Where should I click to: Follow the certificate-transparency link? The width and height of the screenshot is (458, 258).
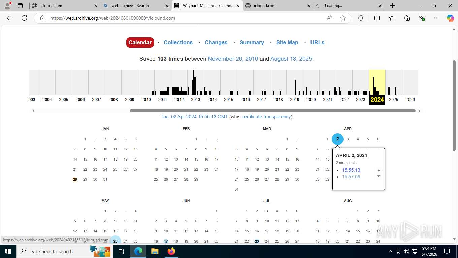point(266,117)
